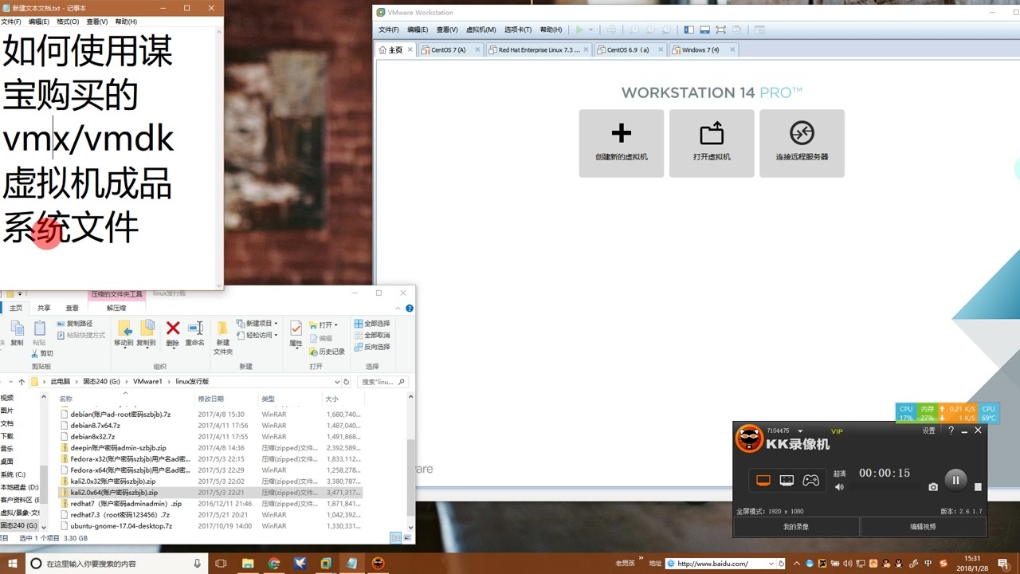This screenshot has width=1020, height=574.
Task: Pause the KK recorder recording
Action: 955,480
